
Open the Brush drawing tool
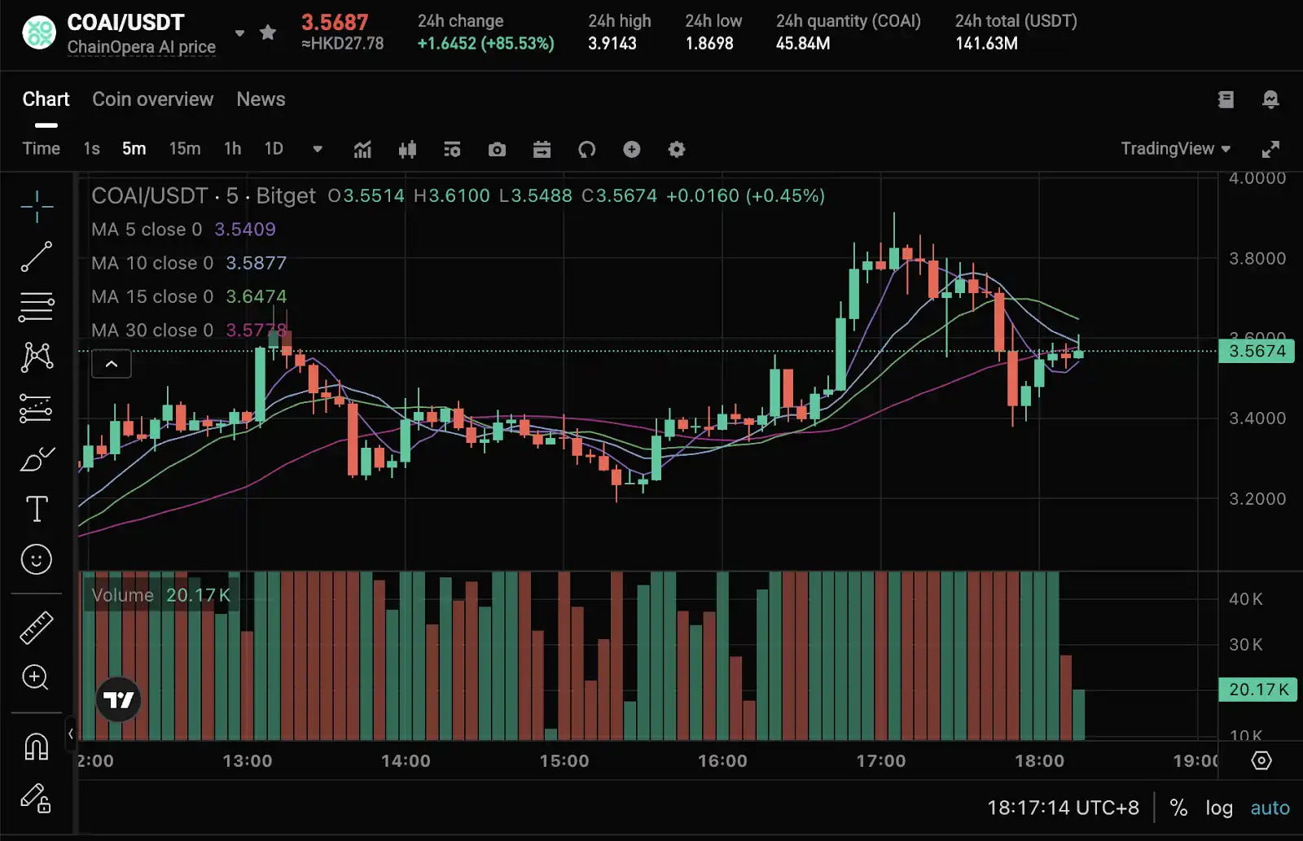tap(37, 460)
